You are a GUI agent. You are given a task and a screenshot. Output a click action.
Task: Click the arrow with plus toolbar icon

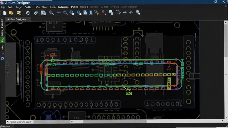(x=131, y=13)
